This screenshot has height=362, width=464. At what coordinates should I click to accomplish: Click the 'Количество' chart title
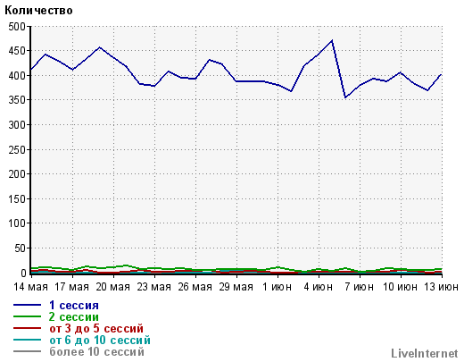point(38,11)
